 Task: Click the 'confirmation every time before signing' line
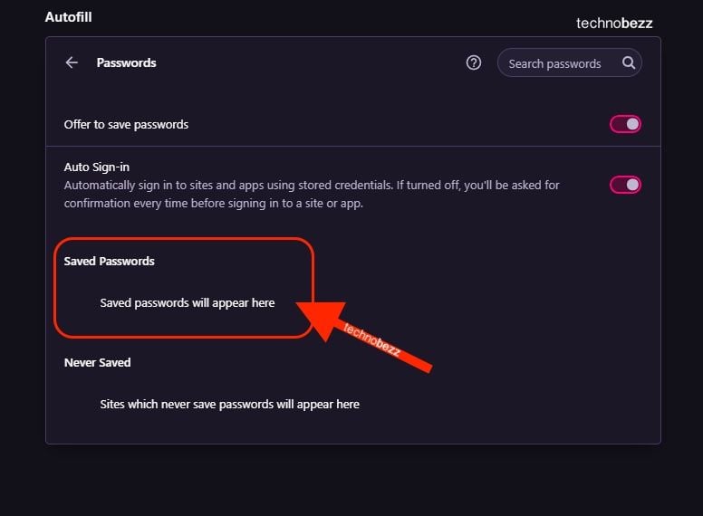point(214,204)
